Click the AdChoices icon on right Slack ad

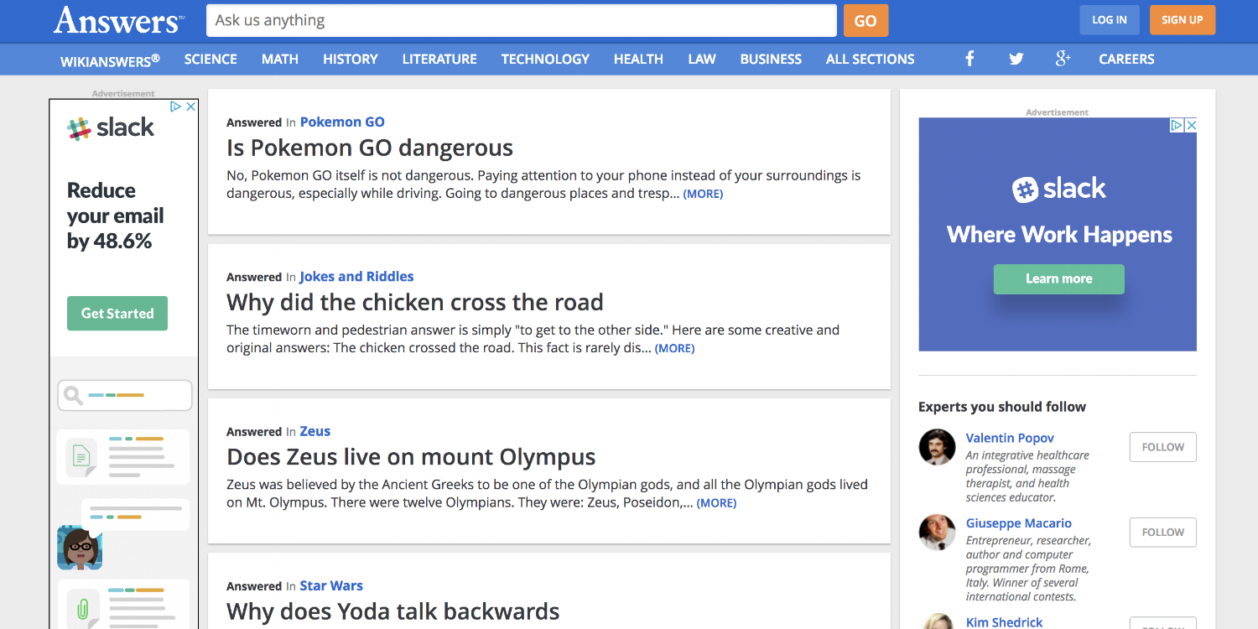tap(1177, 125)
